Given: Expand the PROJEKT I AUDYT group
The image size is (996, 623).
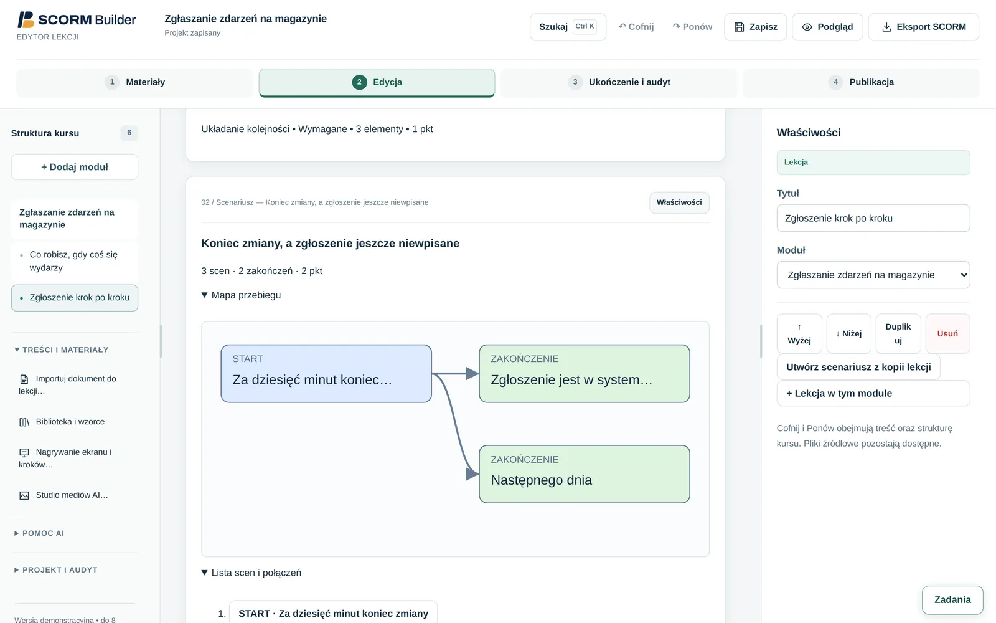Looking at the screenshot, I should [x=55, y=570].
